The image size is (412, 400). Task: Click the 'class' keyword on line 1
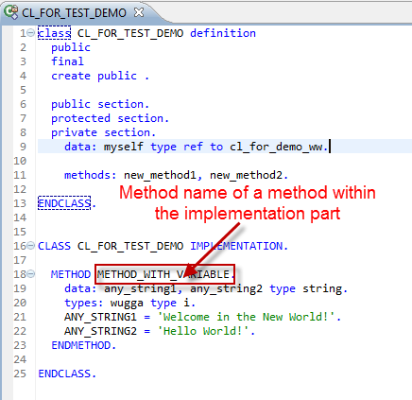pos(54,33)
